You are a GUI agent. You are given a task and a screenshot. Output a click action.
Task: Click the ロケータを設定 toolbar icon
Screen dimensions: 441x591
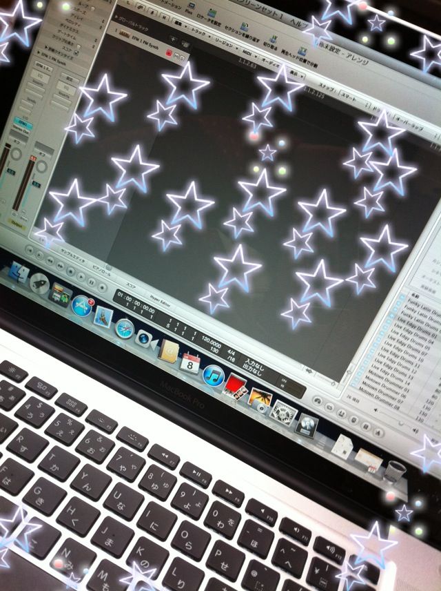coord(212,13)
